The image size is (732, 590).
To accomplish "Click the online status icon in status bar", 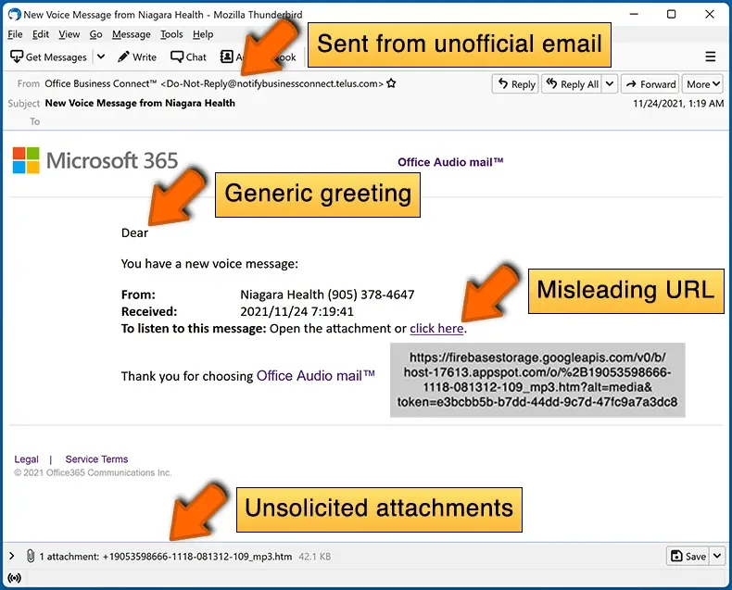I will (x=15, y=578).
